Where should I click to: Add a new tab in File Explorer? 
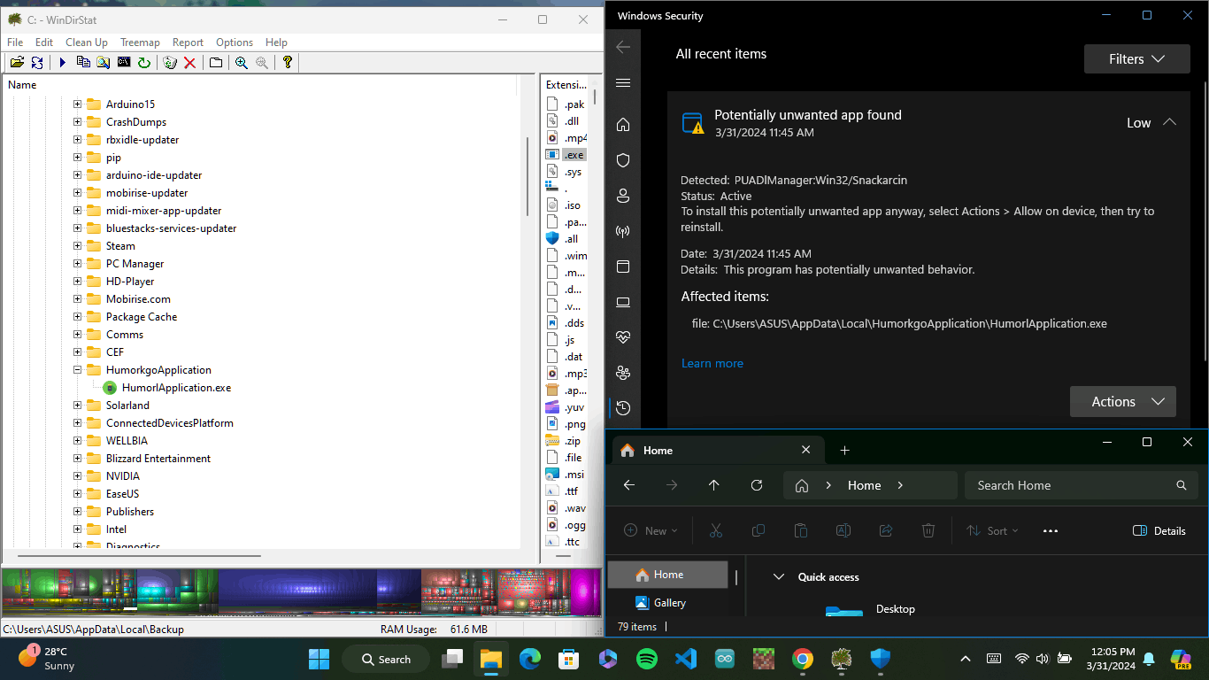click(844, 450)
